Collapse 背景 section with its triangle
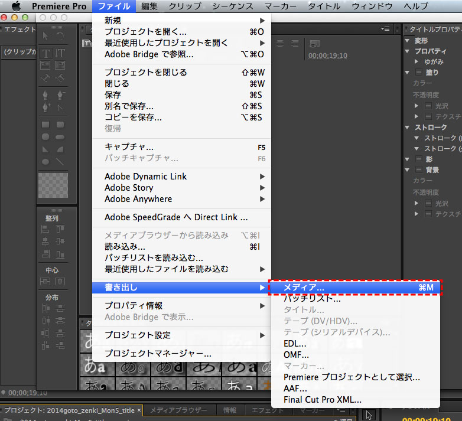Screen dimensions: 462x421 [408, 170]
